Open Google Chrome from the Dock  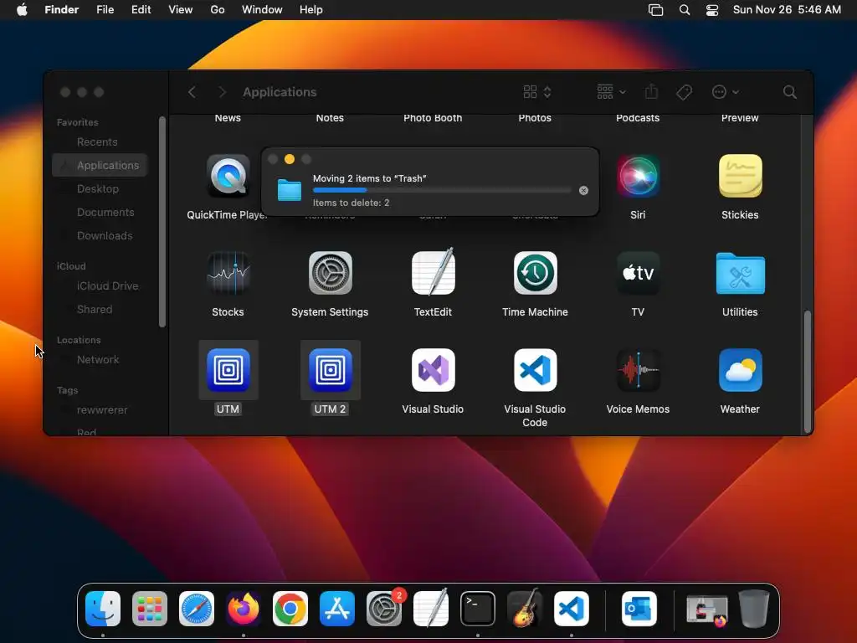click(290, 609)
